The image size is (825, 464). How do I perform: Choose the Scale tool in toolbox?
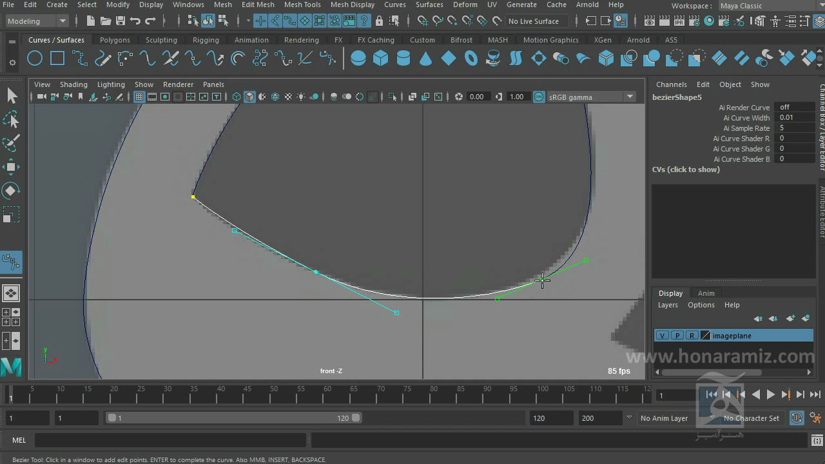pos(12,215)
